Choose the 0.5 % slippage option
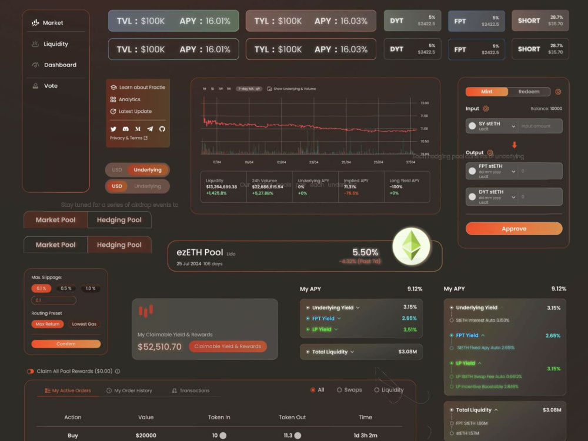Viewport: 588px width, 441px height. click(66, 288)
